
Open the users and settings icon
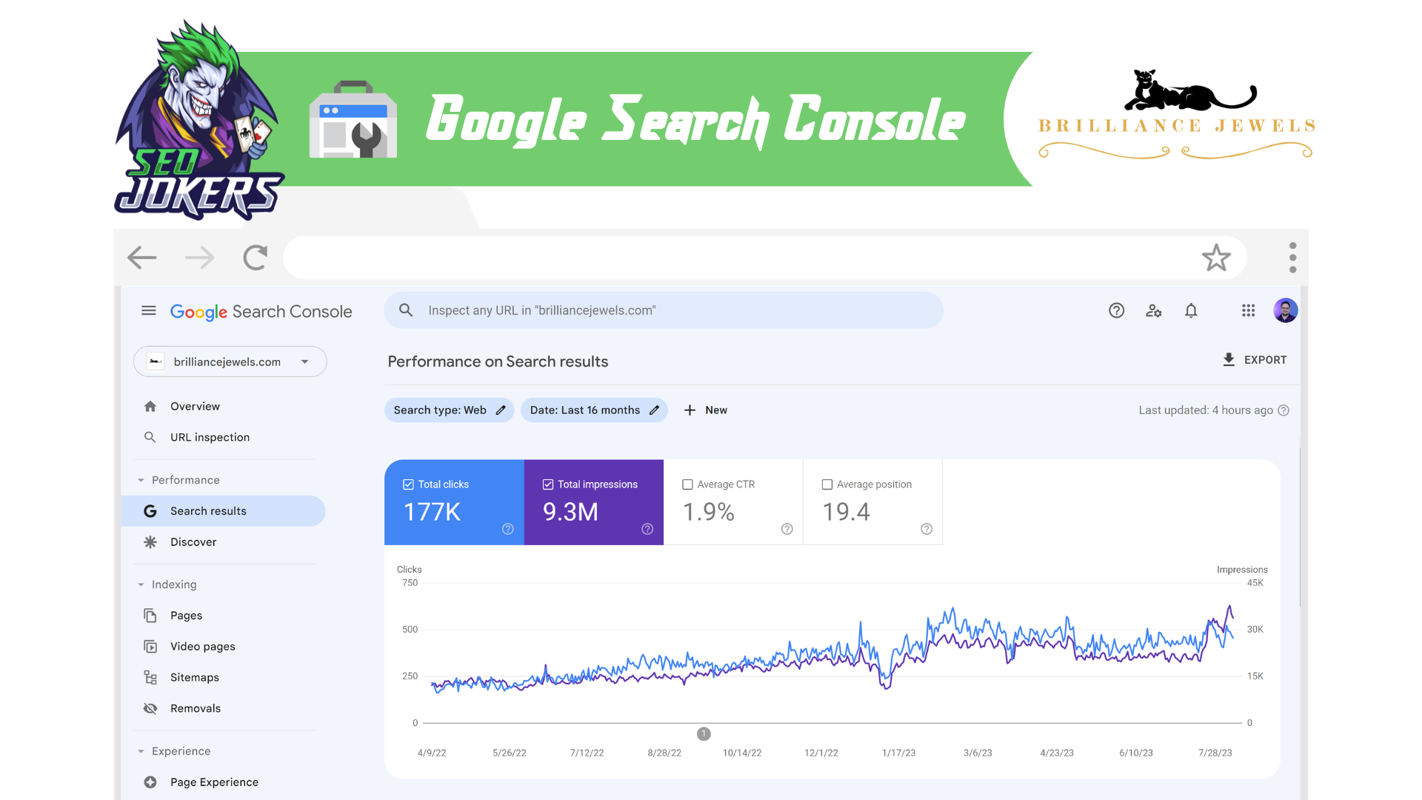pos(1153,310)
